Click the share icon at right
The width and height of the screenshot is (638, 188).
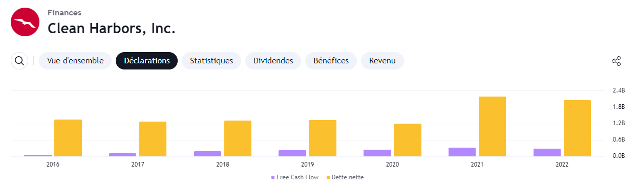pos(616,61)
